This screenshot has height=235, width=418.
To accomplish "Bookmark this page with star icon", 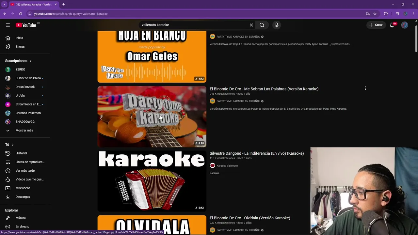I will click(x=375, y=14).
